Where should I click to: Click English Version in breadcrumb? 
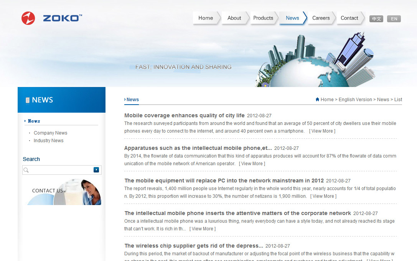pos(355,99)
